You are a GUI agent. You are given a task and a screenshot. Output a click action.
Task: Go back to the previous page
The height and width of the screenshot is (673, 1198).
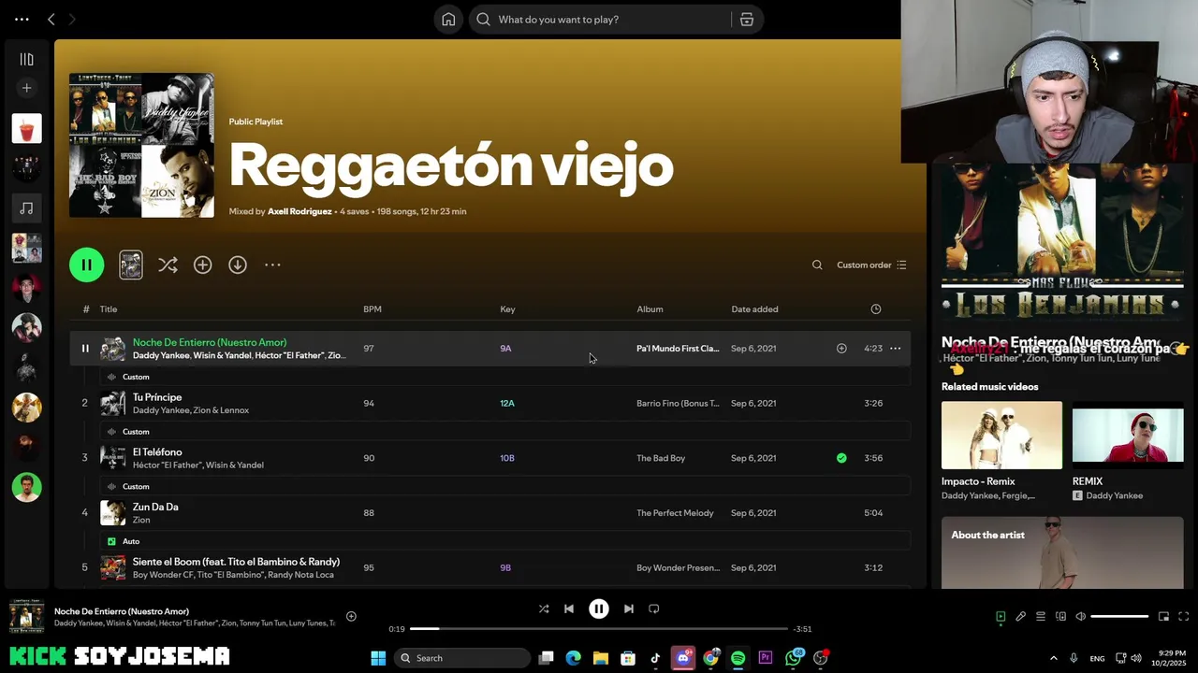click(x=51, y=19)
